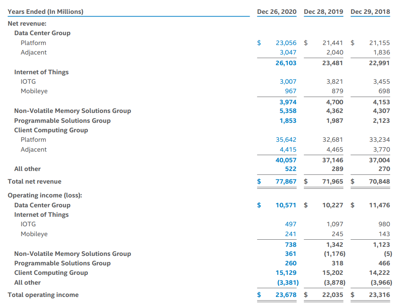Screen dimensions: 401x308
Task: Click Mobileye revenue value 879
Action: coord(337,91)
